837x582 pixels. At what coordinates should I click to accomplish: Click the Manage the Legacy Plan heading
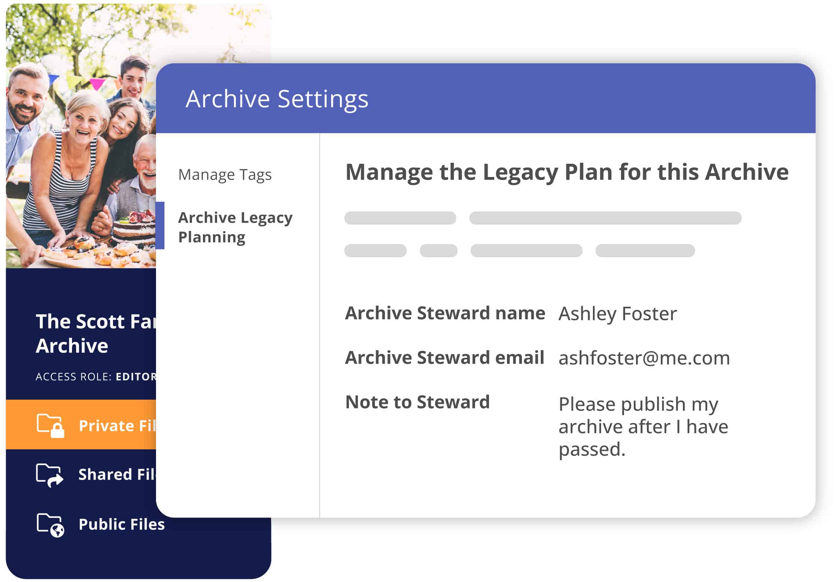pos(567,172)
